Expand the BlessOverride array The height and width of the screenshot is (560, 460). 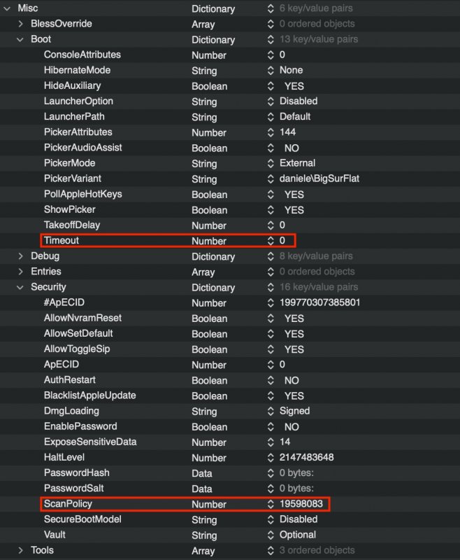(x=21, y=24)
